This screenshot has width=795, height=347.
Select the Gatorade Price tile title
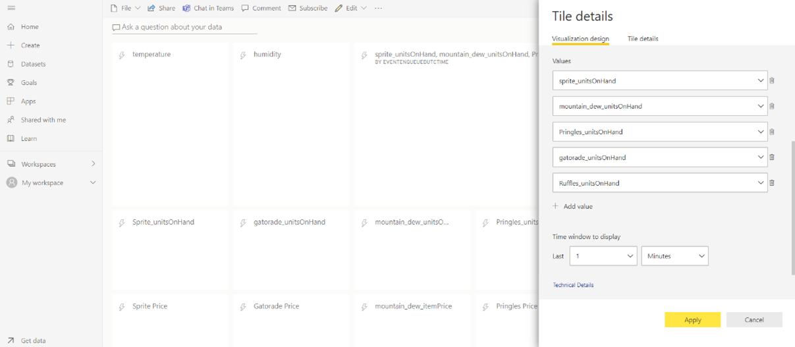[x=276, y=306]
